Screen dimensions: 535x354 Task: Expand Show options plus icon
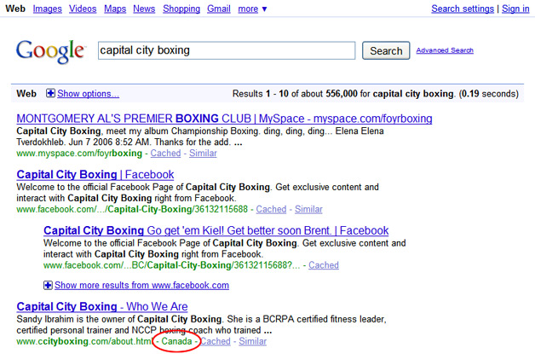coord(50,93)
